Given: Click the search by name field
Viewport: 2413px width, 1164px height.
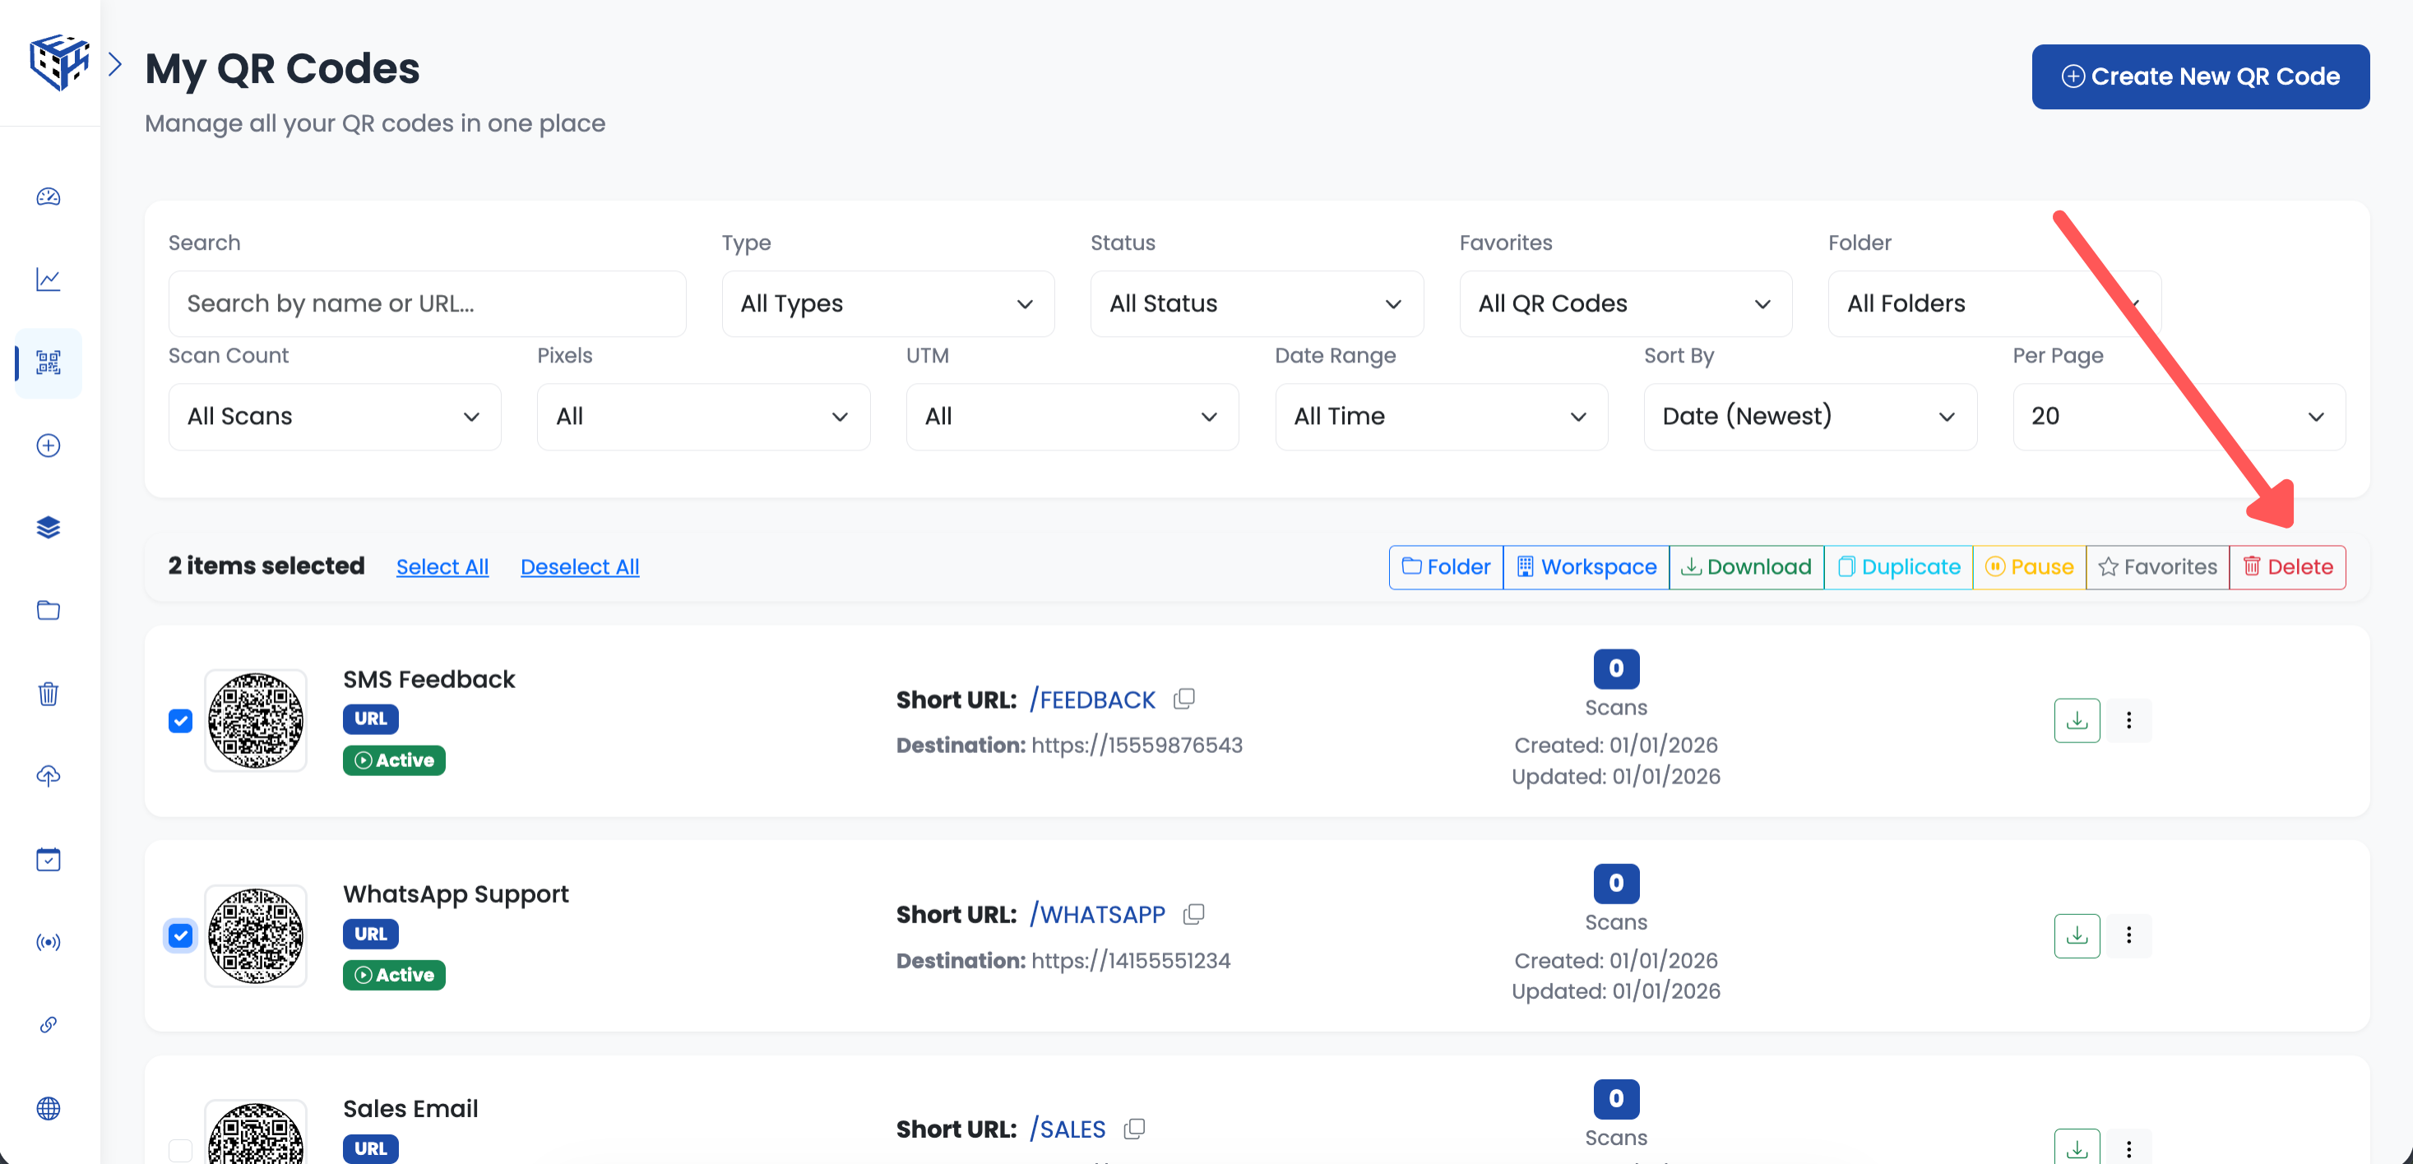Looking at the screenshot, I should click(x=426, y=303).
